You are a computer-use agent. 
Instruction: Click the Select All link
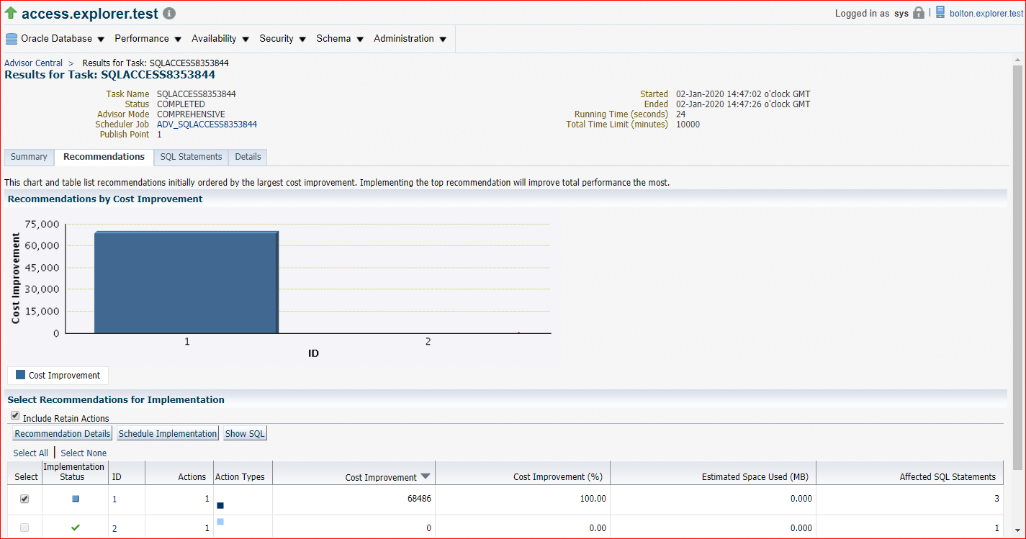(x=31, y=453)
